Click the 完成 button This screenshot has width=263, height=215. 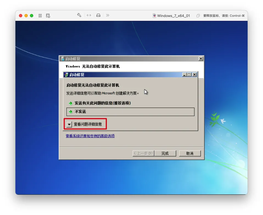(x=165, y=153)
